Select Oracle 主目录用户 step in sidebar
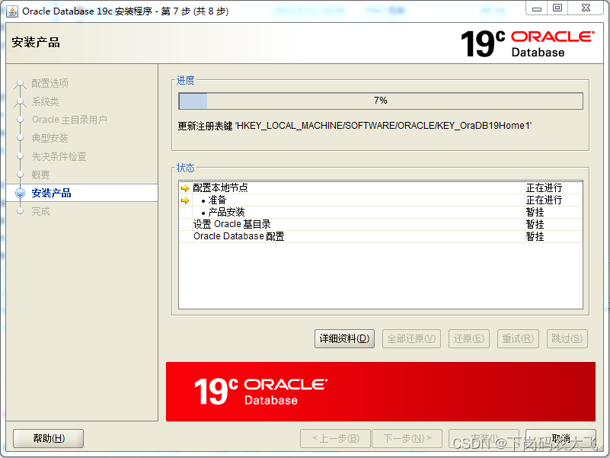The height and width of the screenshot is (458, 610). [x=69, y=120]
